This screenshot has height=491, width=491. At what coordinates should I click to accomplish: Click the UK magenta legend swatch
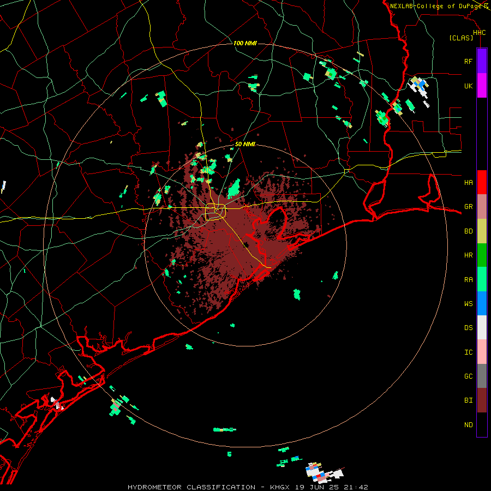click(x=482, y=86)
